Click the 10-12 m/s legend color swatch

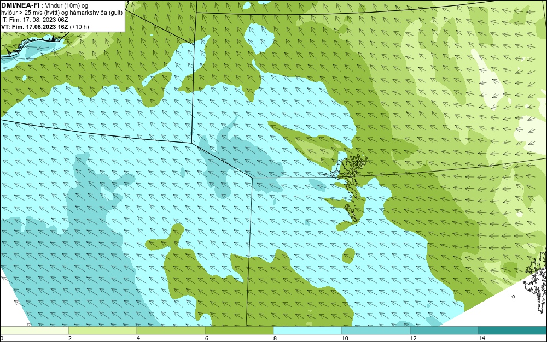(376, 331)
